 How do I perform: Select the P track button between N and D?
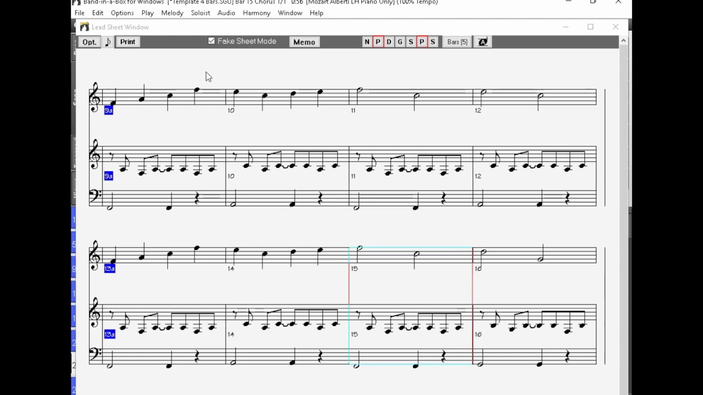[378, 42]
